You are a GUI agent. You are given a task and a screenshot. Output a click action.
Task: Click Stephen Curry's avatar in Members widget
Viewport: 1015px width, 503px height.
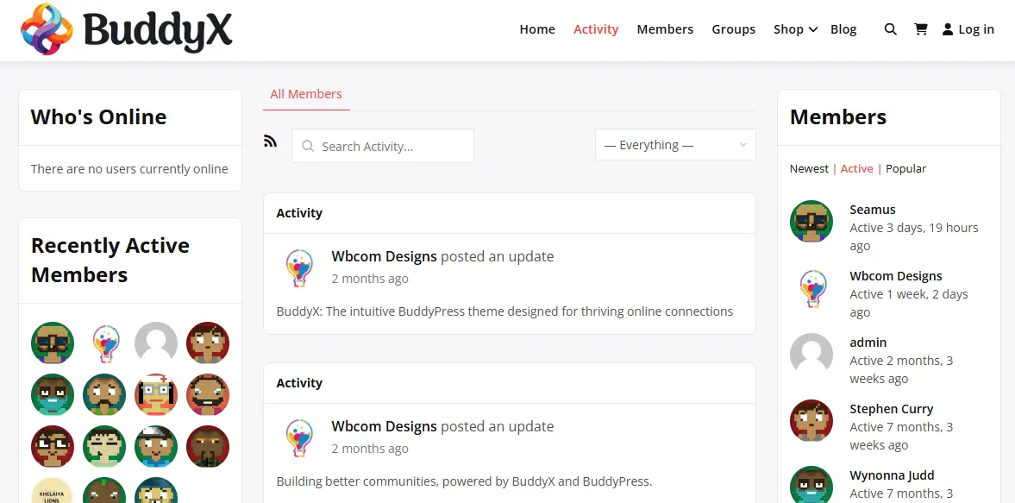[x=811, y=421]
